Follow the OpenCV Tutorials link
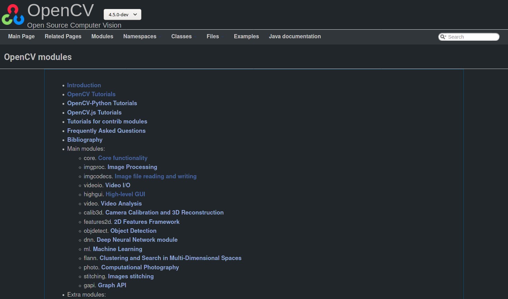The height and width of the screenshot is (299, 508). pyautogui.click(x=91, y=94)
